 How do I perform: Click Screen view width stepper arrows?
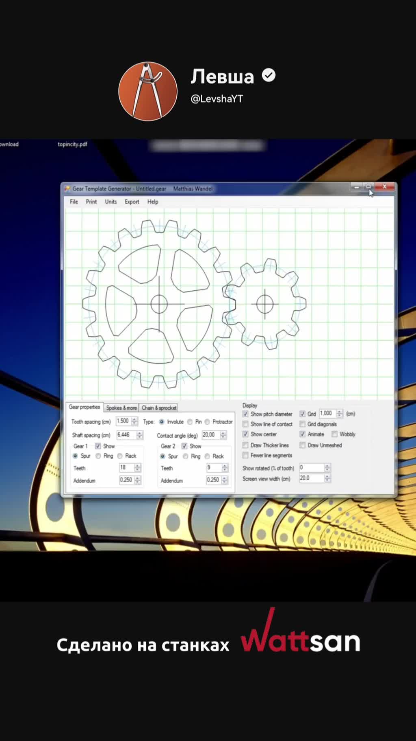(x=328, y=478)
